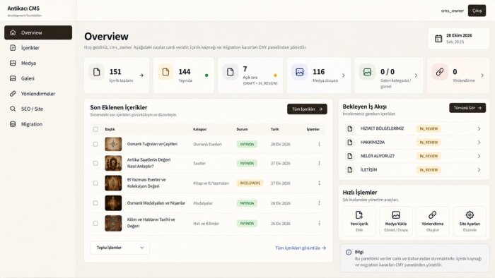Click Yönlendirme Oluştur quick action

(433, 221)
